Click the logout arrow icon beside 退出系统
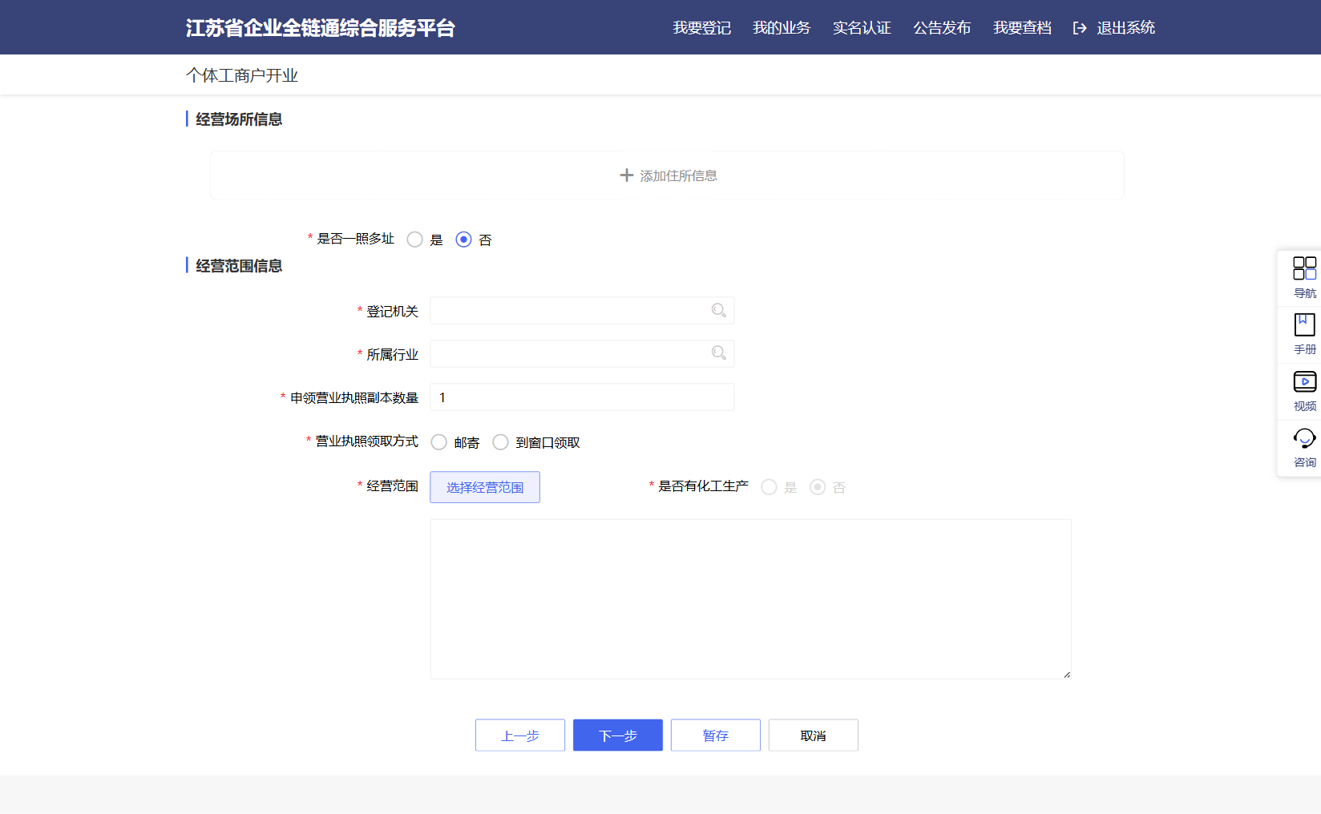Screen dimensions: 1321x814 pos(1080,28)
